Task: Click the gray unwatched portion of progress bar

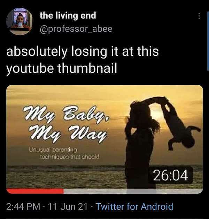Action: point(133,191)
